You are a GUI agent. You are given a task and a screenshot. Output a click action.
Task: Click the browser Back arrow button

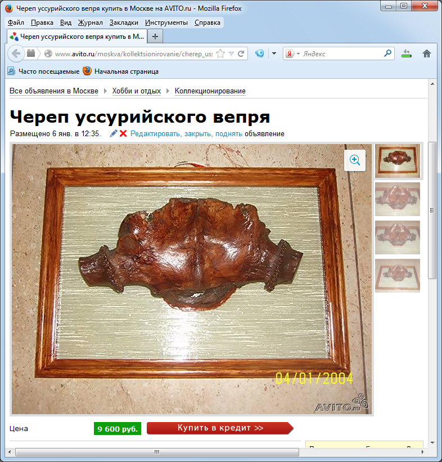coord(16,54)
